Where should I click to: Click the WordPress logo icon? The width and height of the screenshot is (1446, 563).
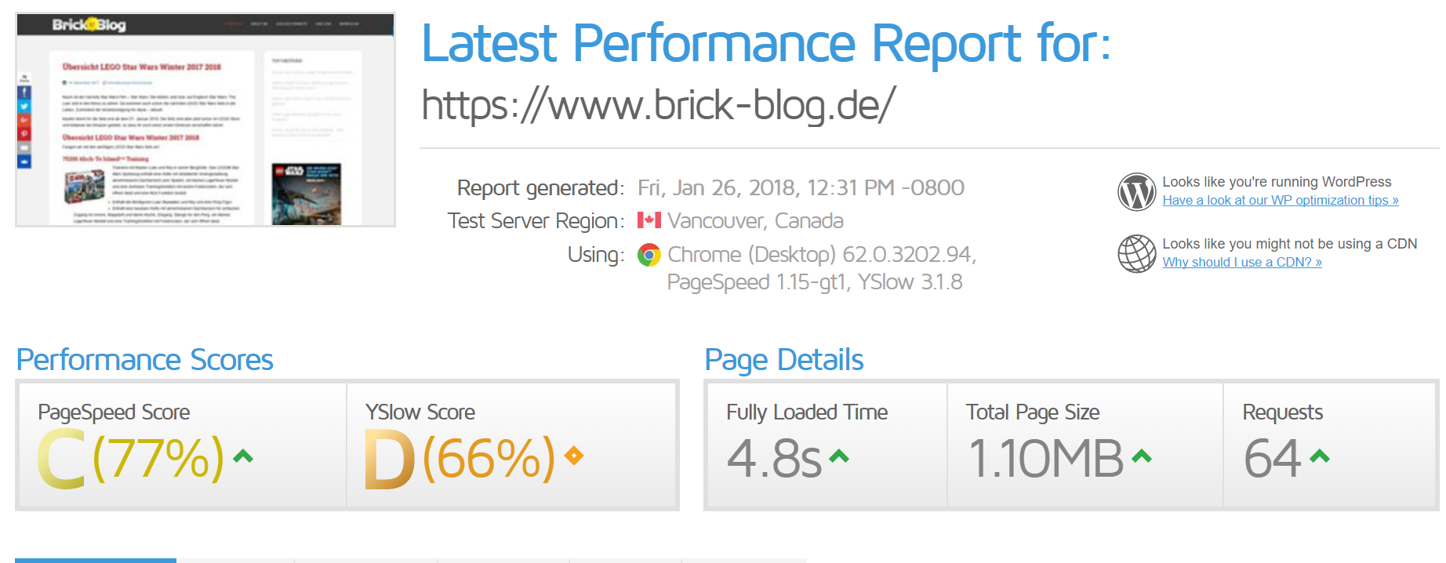point(1136,192)
